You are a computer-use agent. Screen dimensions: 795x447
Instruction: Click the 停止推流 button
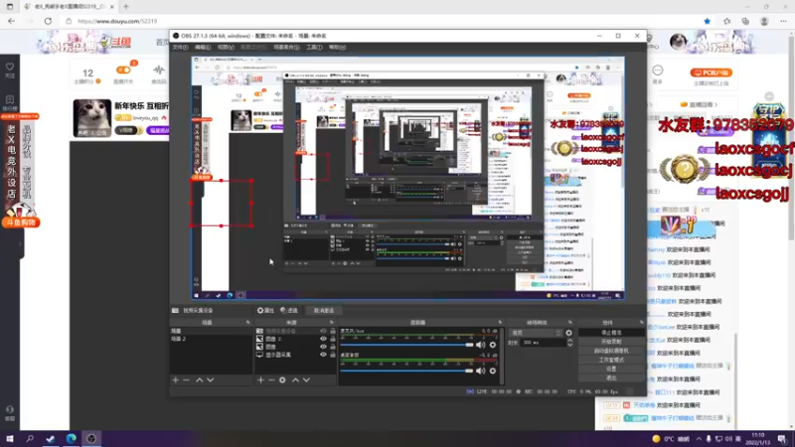(x=611, y=333)
